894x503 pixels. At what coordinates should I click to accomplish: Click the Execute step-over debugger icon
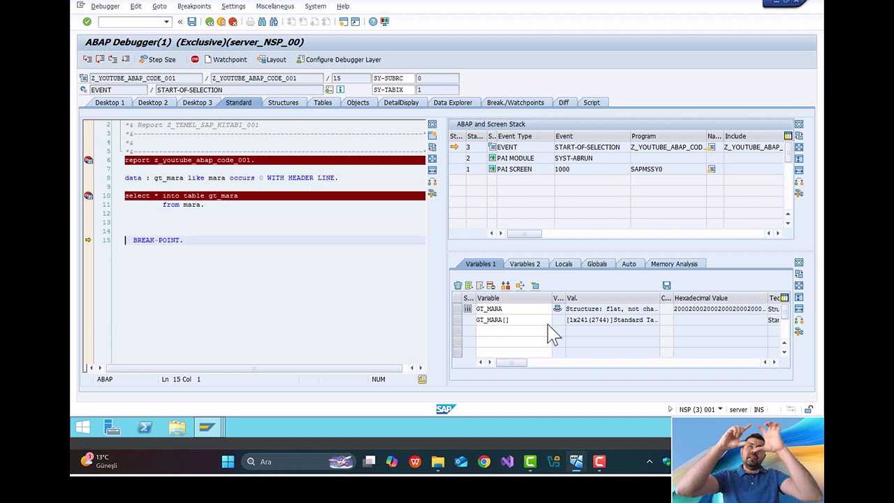tap(101, 59)
